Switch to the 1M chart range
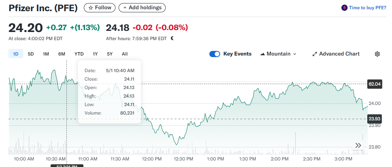Screen dimensions: 392x167 (x=46, y=54)
